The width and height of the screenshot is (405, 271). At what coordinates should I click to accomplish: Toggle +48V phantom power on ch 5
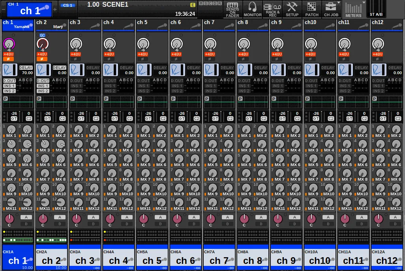coord(142,54)
